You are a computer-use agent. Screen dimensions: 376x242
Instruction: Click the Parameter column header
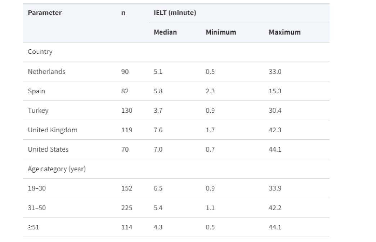(x=45, y=13)
